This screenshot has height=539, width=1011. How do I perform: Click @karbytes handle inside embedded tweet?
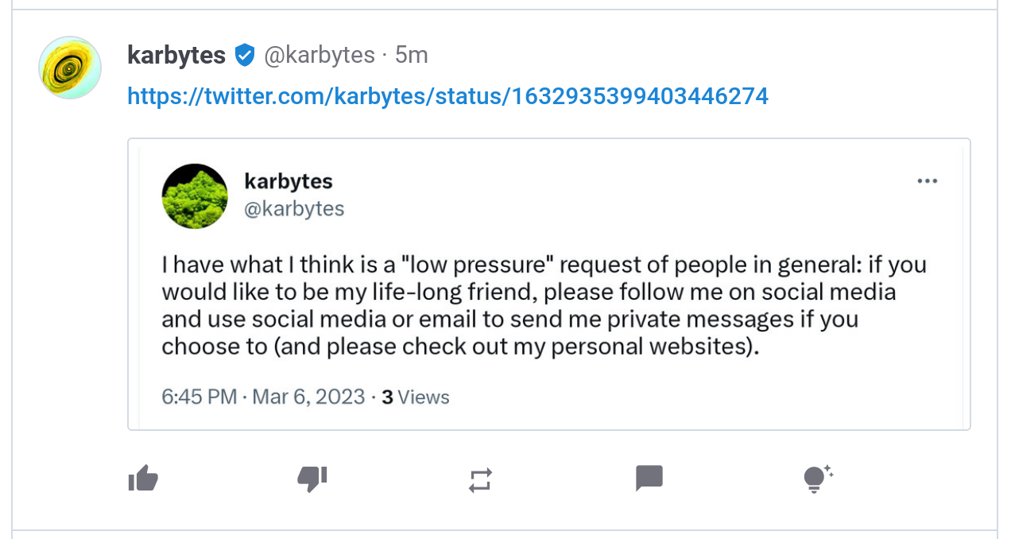pyautogui.click(x=294, y=209)
